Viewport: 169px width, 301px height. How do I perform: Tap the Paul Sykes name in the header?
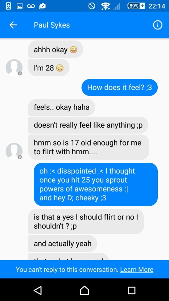point(52,25)
